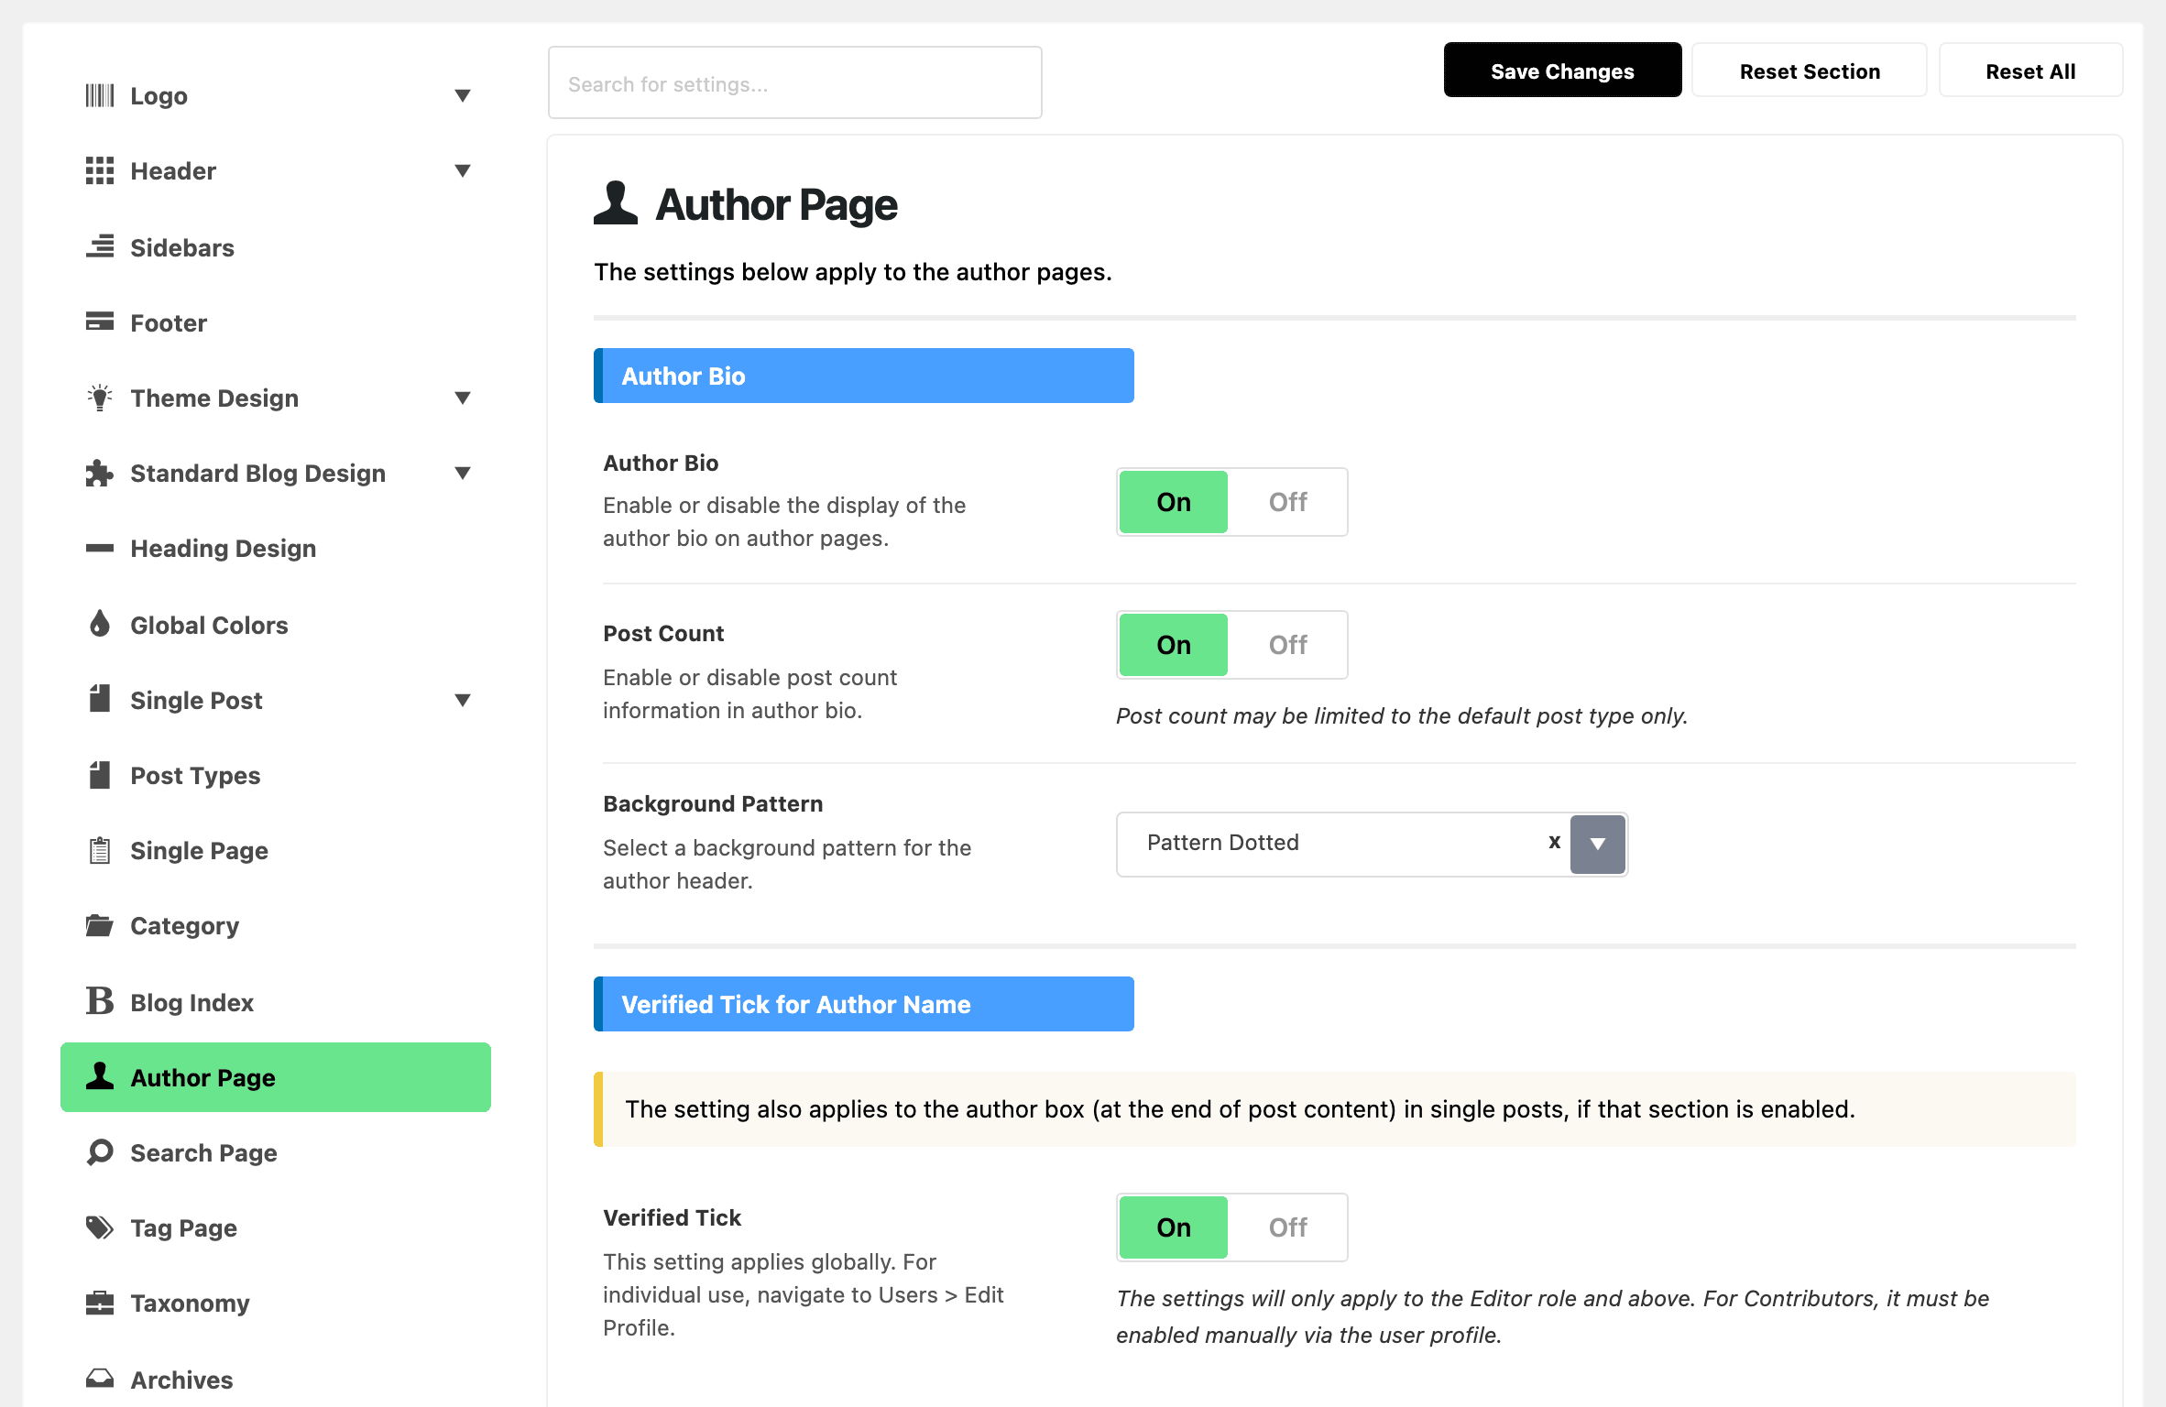
Task: Expand the Single Post submenu arrow
Action: click(463, 700)
